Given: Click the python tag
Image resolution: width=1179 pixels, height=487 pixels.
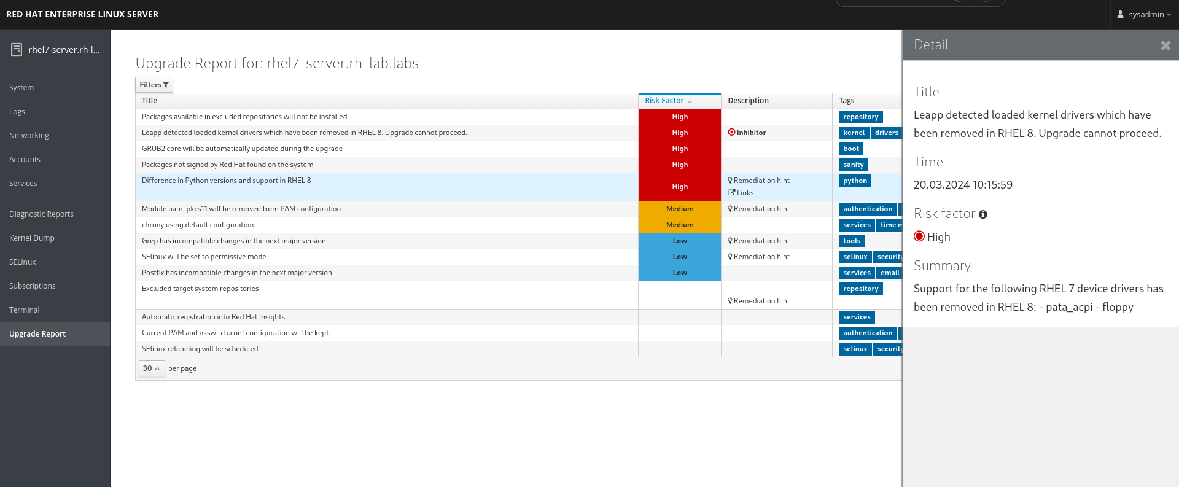Looking at the screenshot, I should pyautogui.click(x=855, y=181).
